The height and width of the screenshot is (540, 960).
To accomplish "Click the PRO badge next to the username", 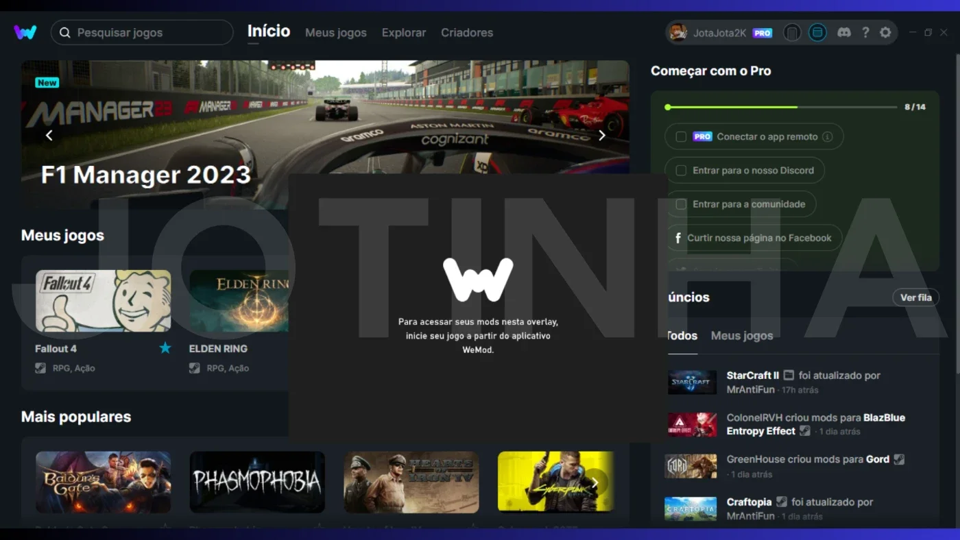I will point(763,33).
